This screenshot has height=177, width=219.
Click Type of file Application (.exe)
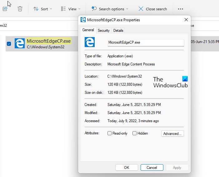click(x=120, y=56)
